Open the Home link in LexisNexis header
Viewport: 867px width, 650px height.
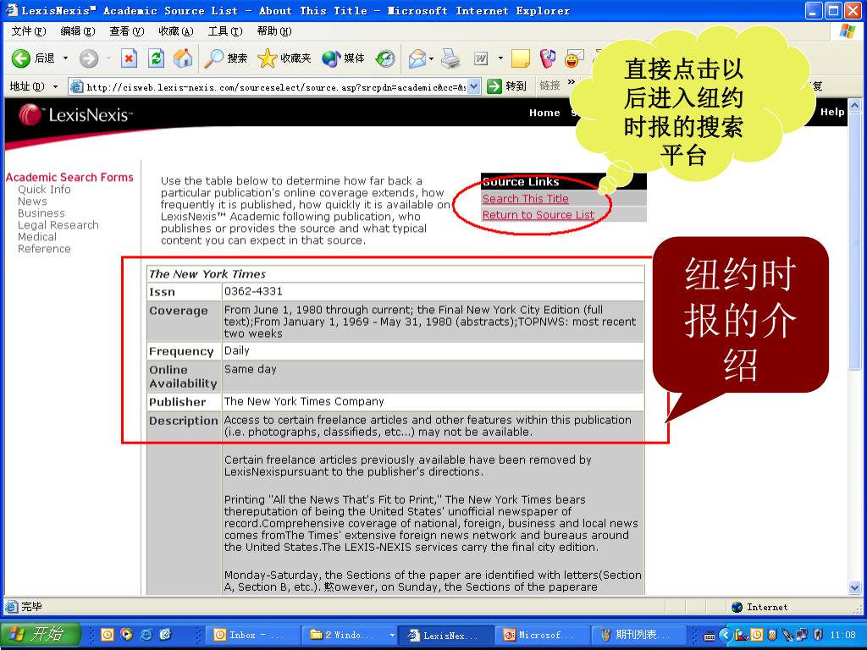544,113
